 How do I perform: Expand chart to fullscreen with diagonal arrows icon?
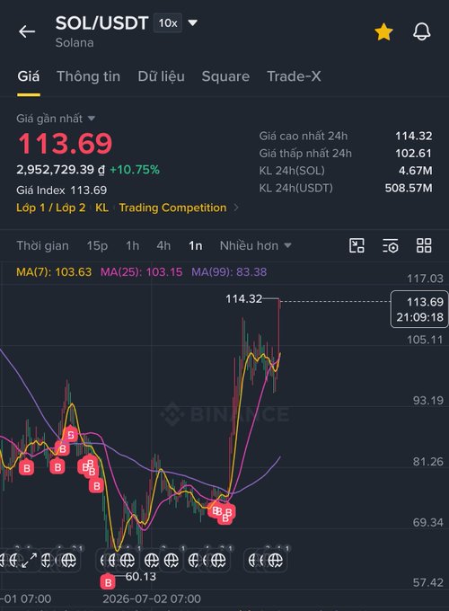(30, 561)
